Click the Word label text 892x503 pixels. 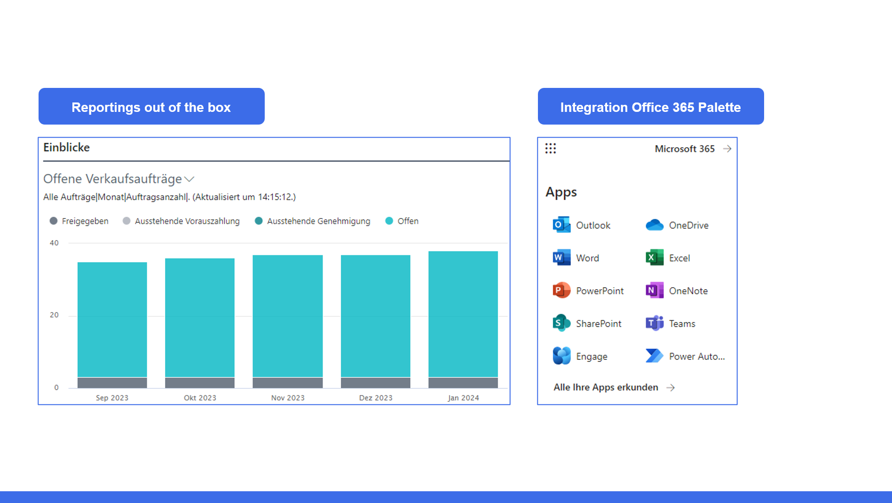[587, 258]
